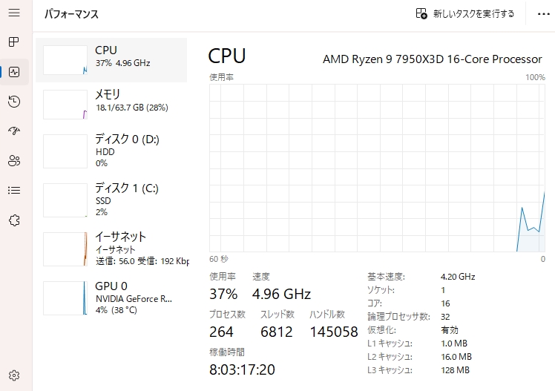The width and height of the screenshot is (555, 391).
Task: Select ディスク 0 (D:) HDD item
Action: (x=111, y=151)
